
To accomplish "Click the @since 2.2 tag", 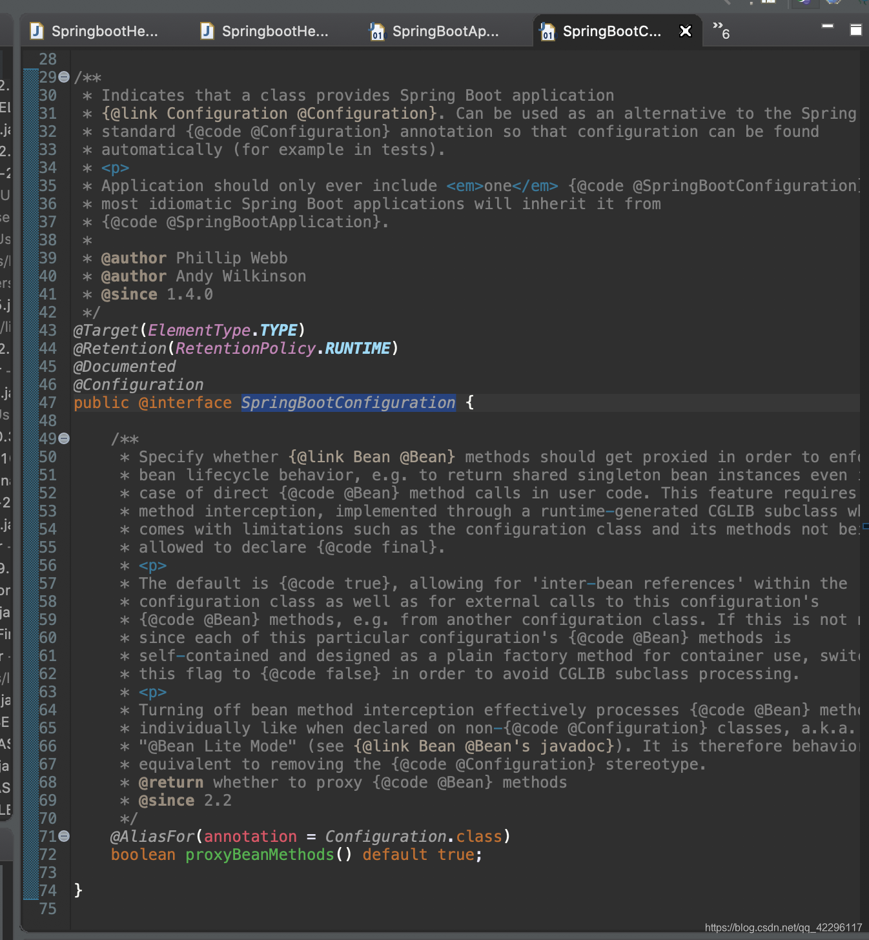I will (185, 801).
